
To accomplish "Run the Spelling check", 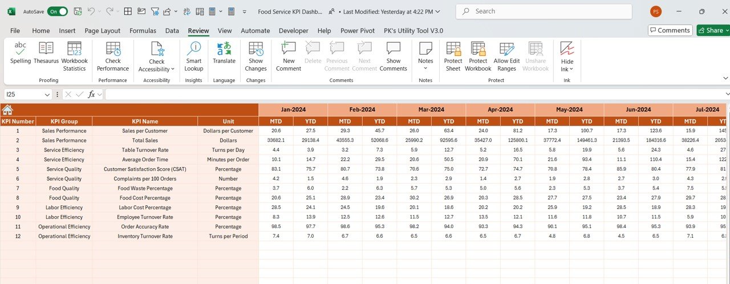I will [x=21, y=53].
